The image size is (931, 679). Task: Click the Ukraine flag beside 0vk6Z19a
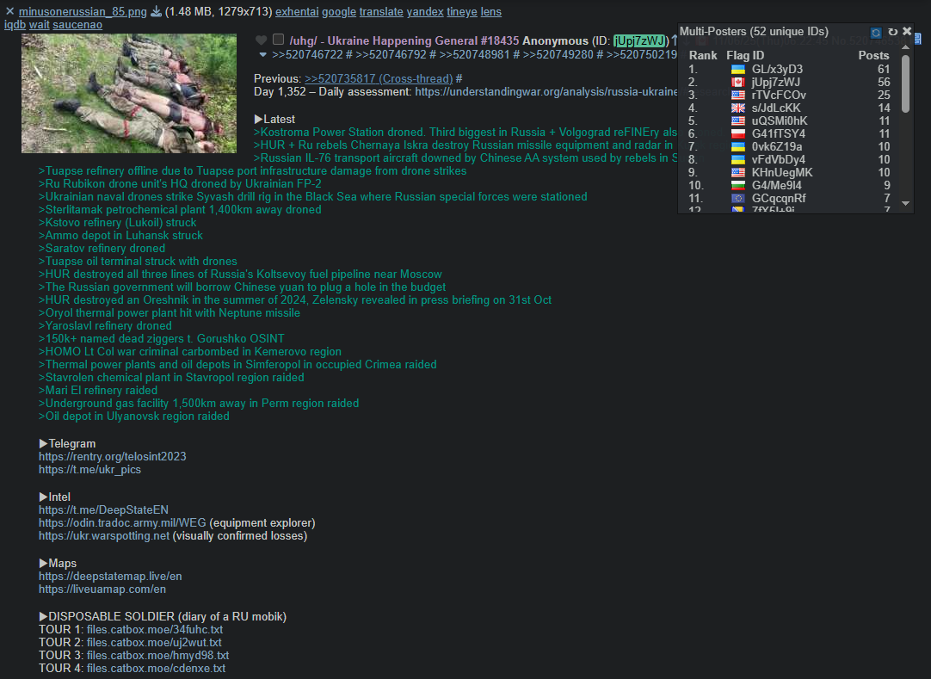(x=738, y=147)
